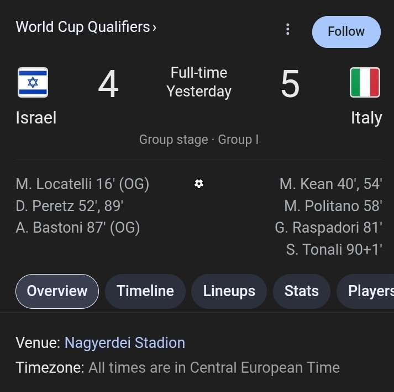Click Italy's score of 5
Viewport: 394px width, 392px height.
(290, 84)
